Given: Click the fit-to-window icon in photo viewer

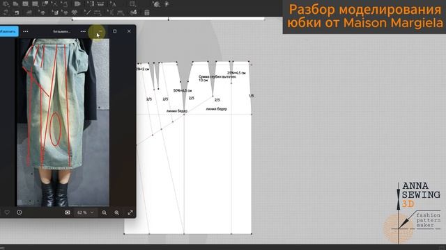Looking at the screenshot, I should pyautogui.click(x=68, y=212).
